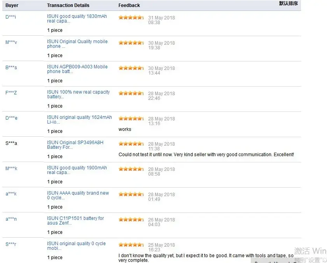The image size is (327, 263).
Task: Open ISUN AGPB009-A003 Mobile phone battery link
Action: (77, 69)
